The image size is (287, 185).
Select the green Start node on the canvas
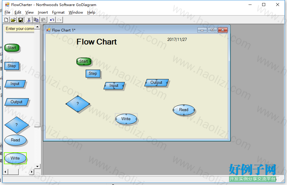pyautogui.click(x=84, y=61)
